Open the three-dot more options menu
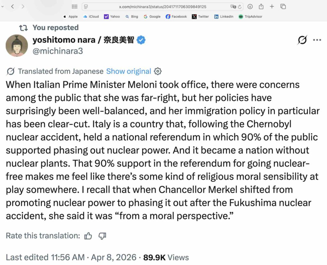Image resolution: width=327 pixels, height=265 pixels. coord(317,40)
